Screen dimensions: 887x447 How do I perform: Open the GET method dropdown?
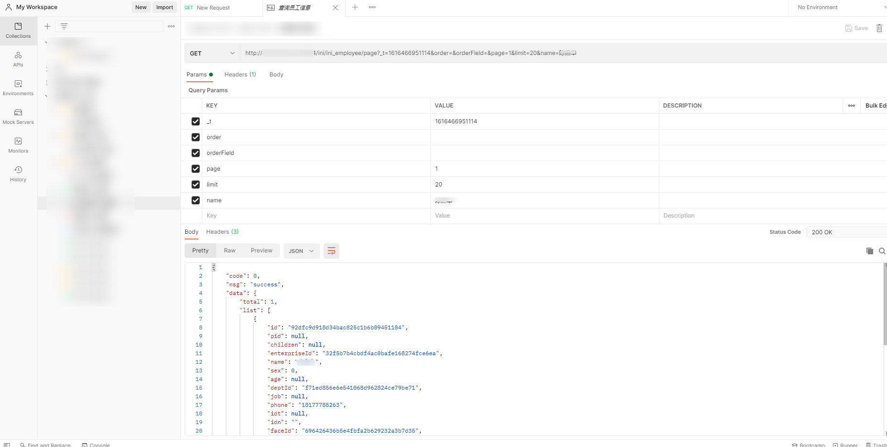pyautogui.click(x=212, y=53)
